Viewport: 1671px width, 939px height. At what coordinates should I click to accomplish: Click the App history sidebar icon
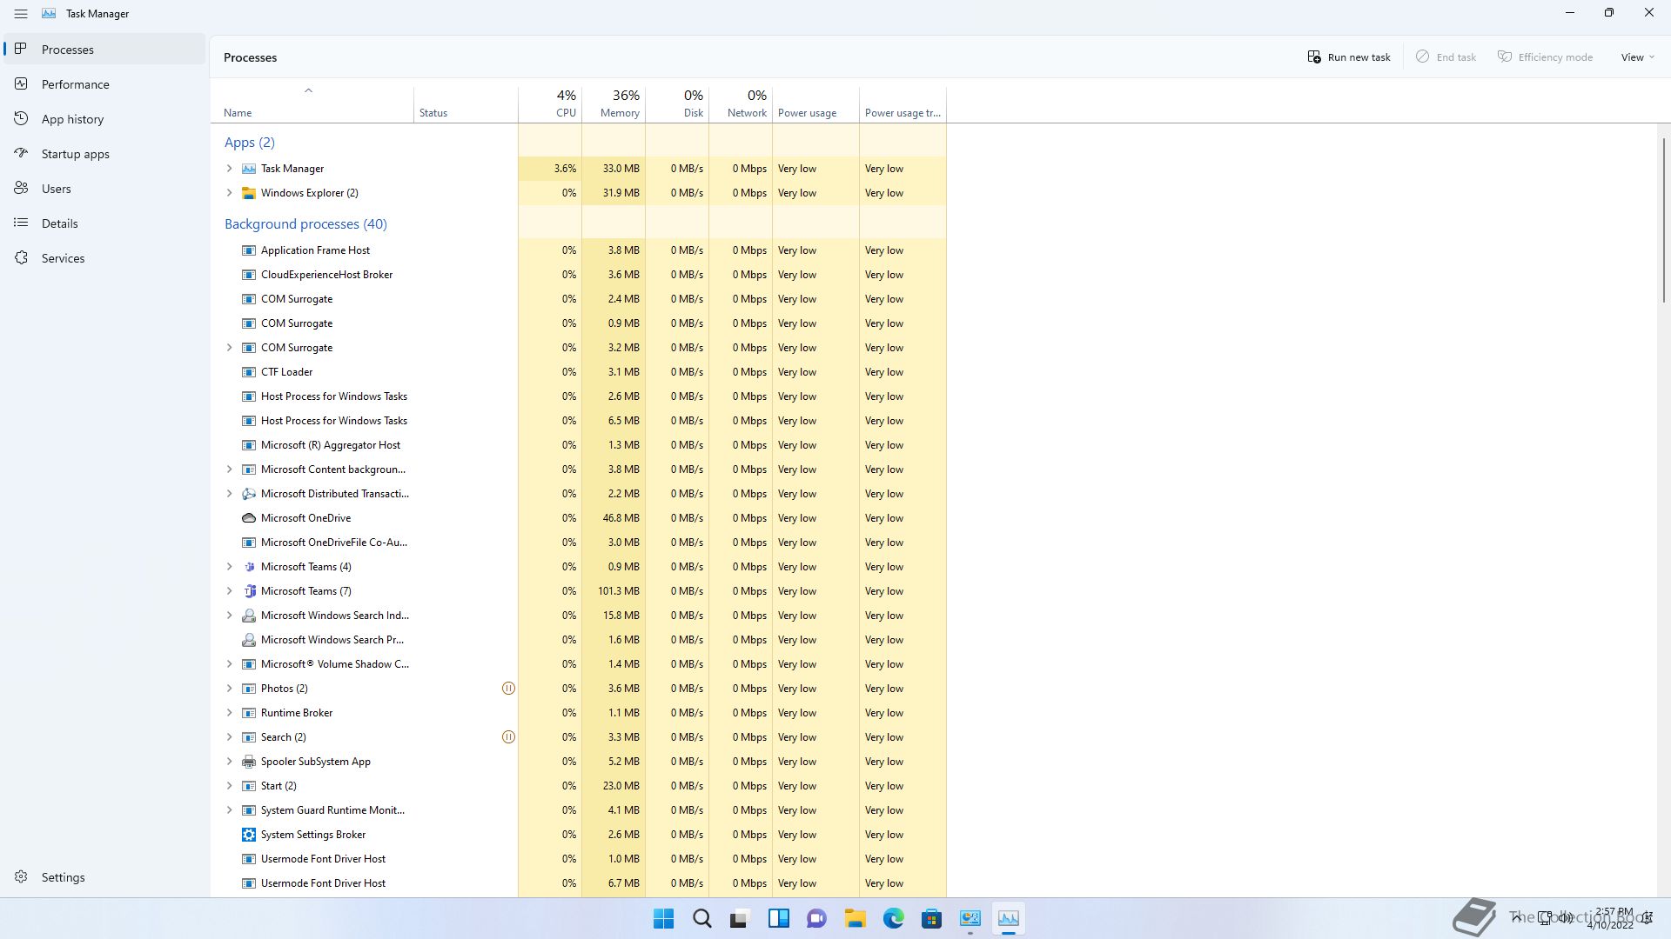21,118
